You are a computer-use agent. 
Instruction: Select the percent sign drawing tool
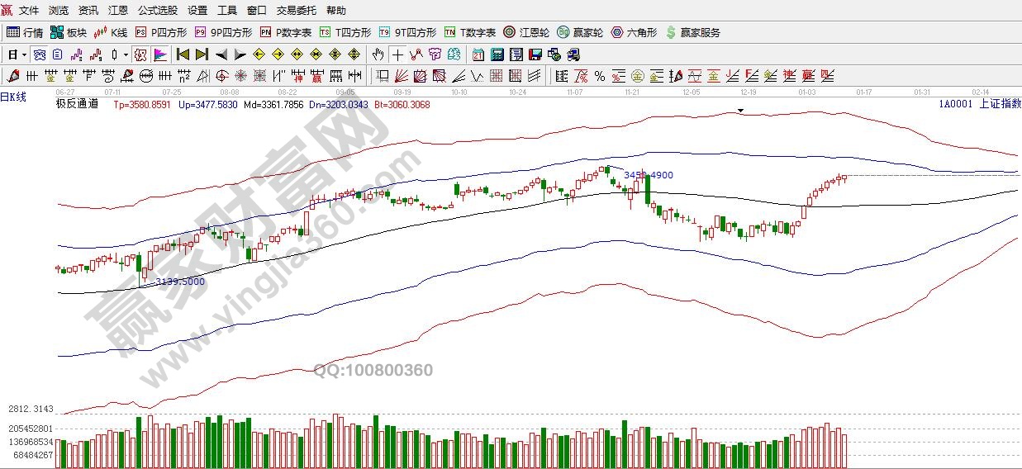click(600, 77)
